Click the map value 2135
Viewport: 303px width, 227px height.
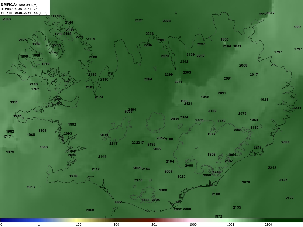[237, 207]
